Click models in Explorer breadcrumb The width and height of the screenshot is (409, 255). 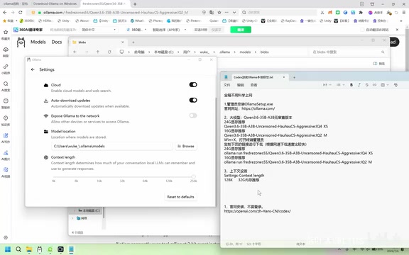click(245, 52)
